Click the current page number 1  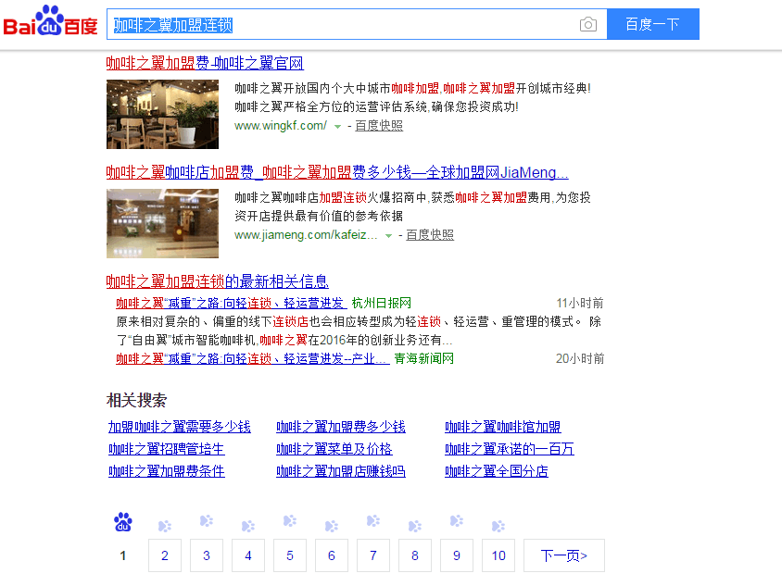click(x=122, y=555)
